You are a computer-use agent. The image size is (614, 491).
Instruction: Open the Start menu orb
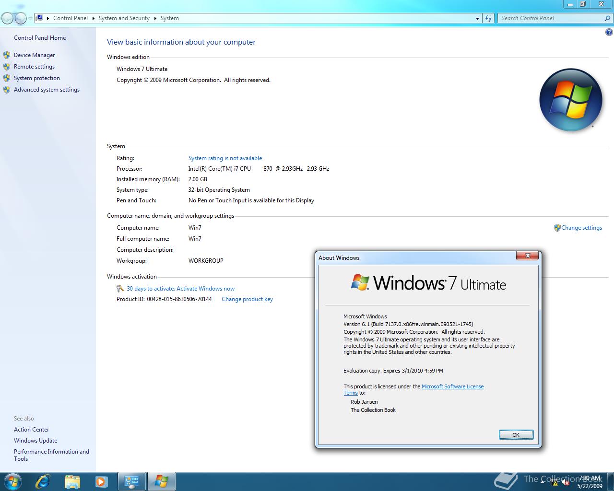pyautogui.click(x=12, y=481)
